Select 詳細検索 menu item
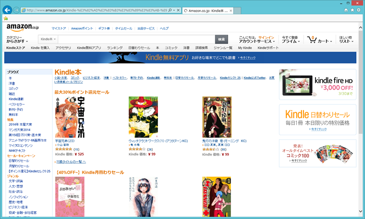365x219 pixels. (x=202, y=48)
